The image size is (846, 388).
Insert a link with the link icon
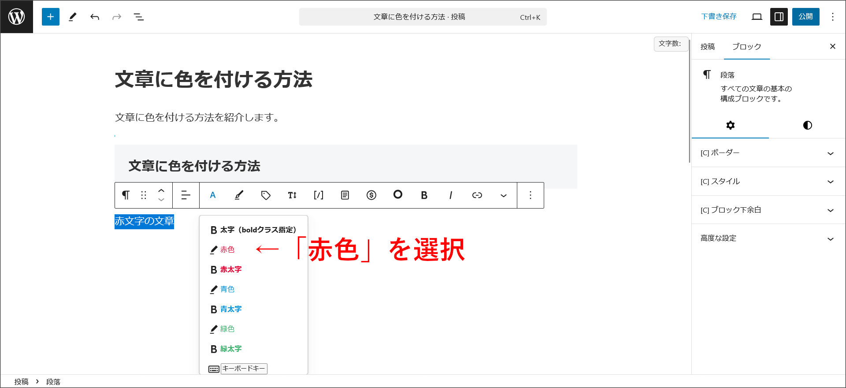(477, 195)
